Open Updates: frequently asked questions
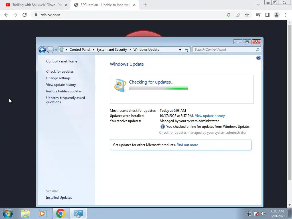The image size is (292, 219). [66, 100]
